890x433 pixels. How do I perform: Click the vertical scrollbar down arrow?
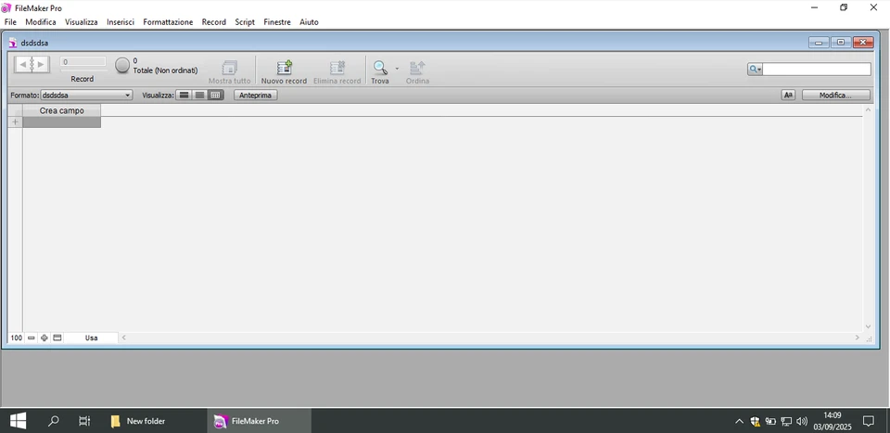[x=868, y=326]
